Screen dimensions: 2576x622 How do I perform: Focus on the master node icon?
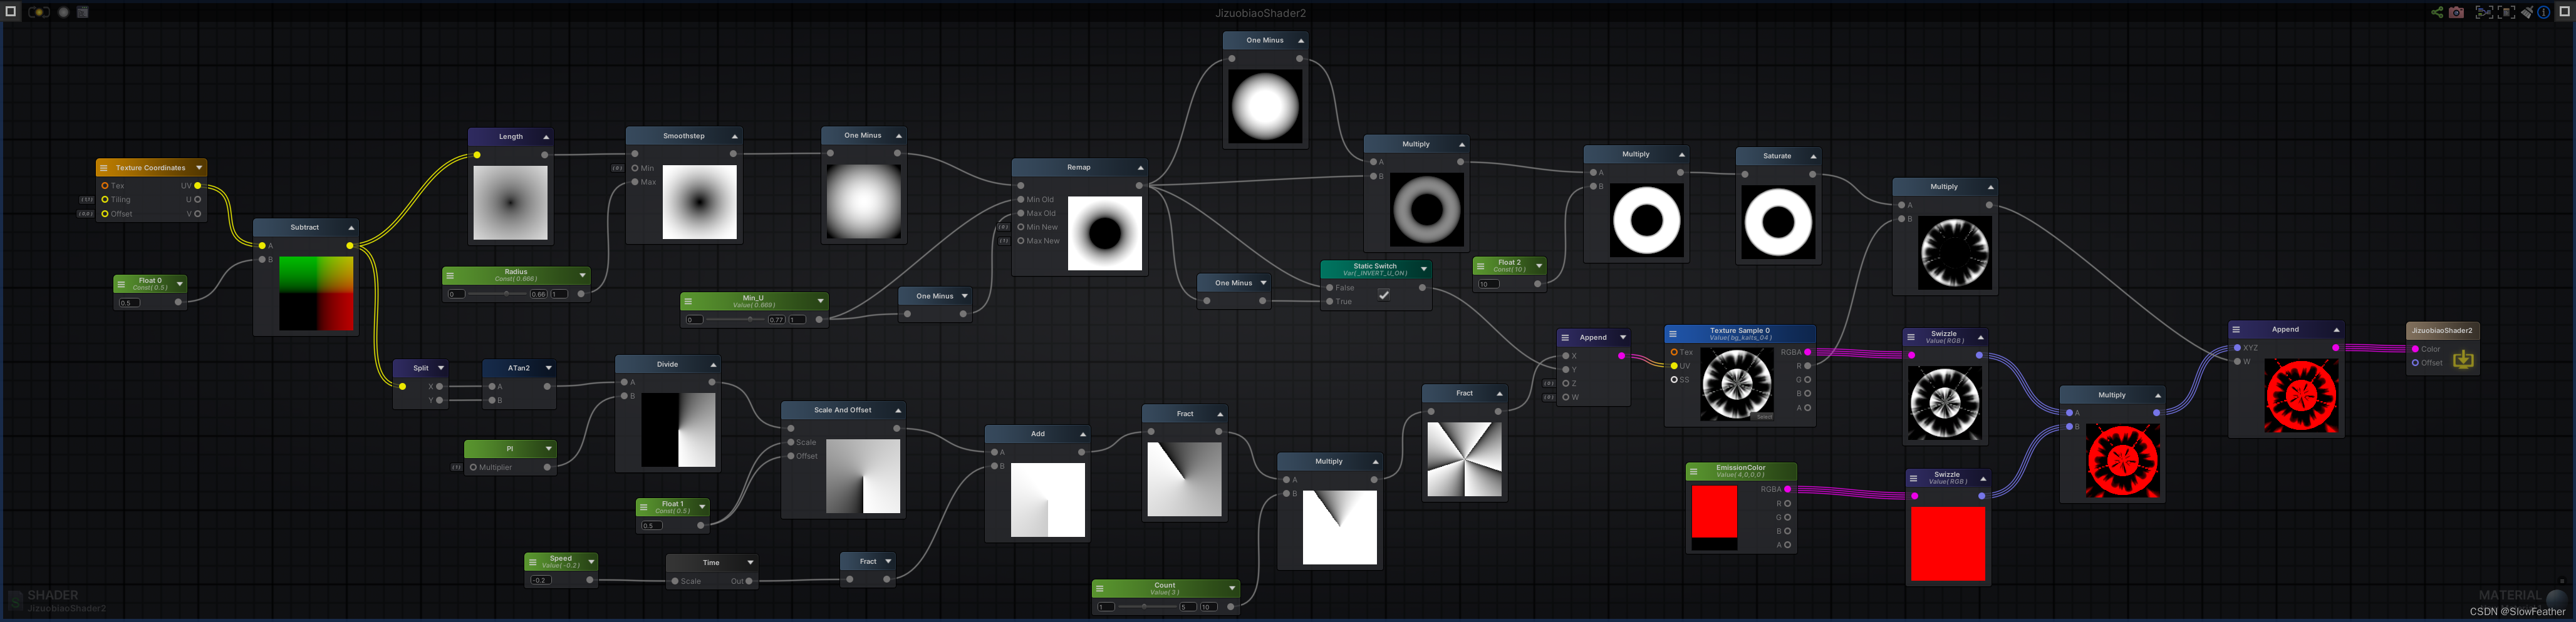point(2507,12)
